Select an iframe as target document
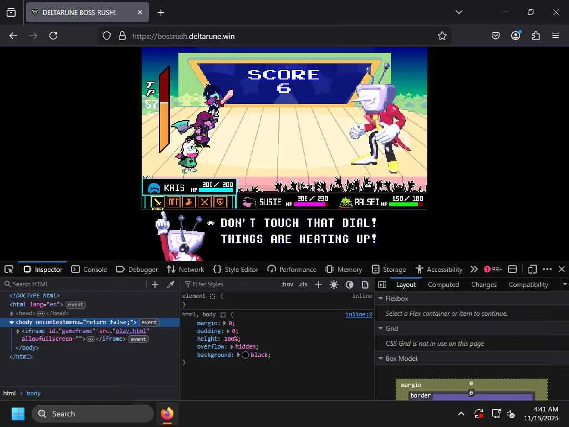Viewport: 569px width, 427px height. 512,269
